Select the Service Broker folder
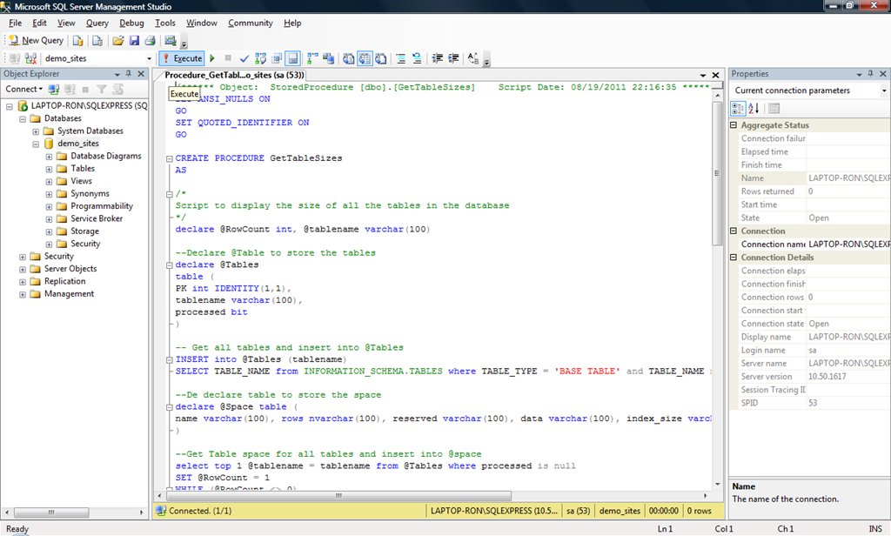This screenshot has height=536, width=891. tap(97, 218)
